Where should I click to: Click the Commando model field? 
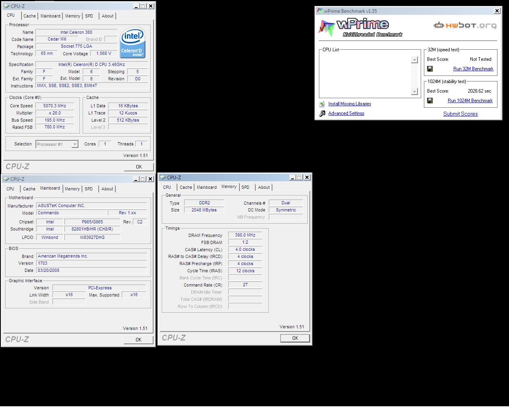[x=72, y=213]
